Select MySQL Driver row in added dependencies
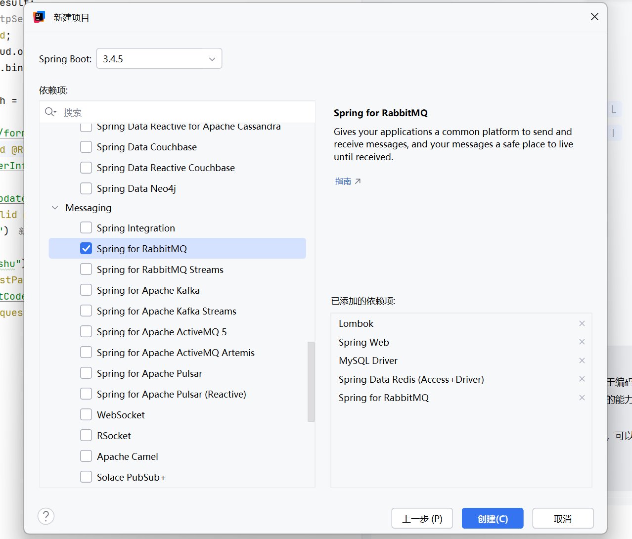632x539 pixels. point(461,360)
